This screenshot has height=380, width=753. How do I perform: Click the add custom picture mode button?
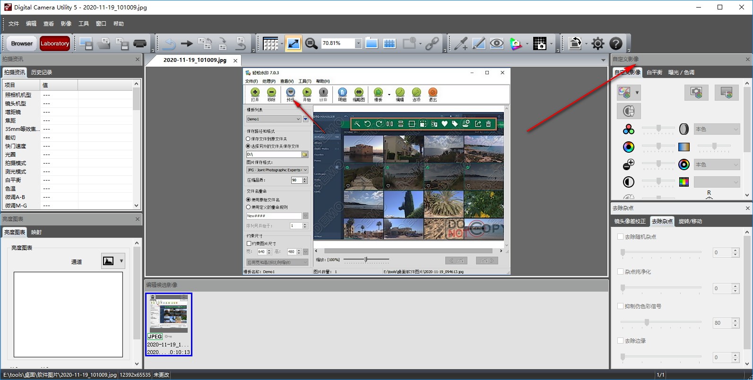(727, 93)
